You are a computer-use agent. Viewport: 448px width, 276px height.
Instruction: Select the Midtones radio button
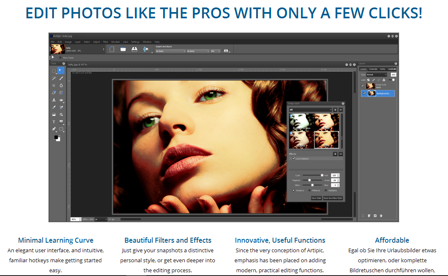point(310,191)
